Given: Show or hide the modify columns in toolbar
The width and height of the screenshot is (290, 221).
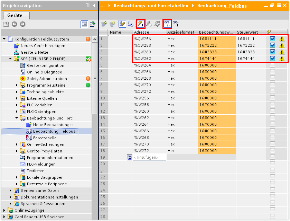Looking at the screenshot, I should click(122, 24).
